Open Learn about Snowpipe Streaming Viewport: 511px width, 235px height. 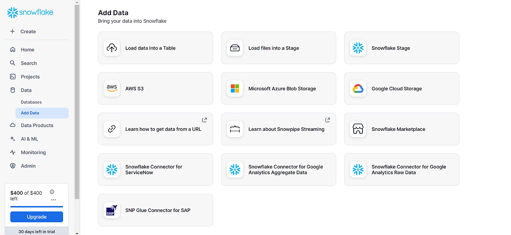pos(279,129)
